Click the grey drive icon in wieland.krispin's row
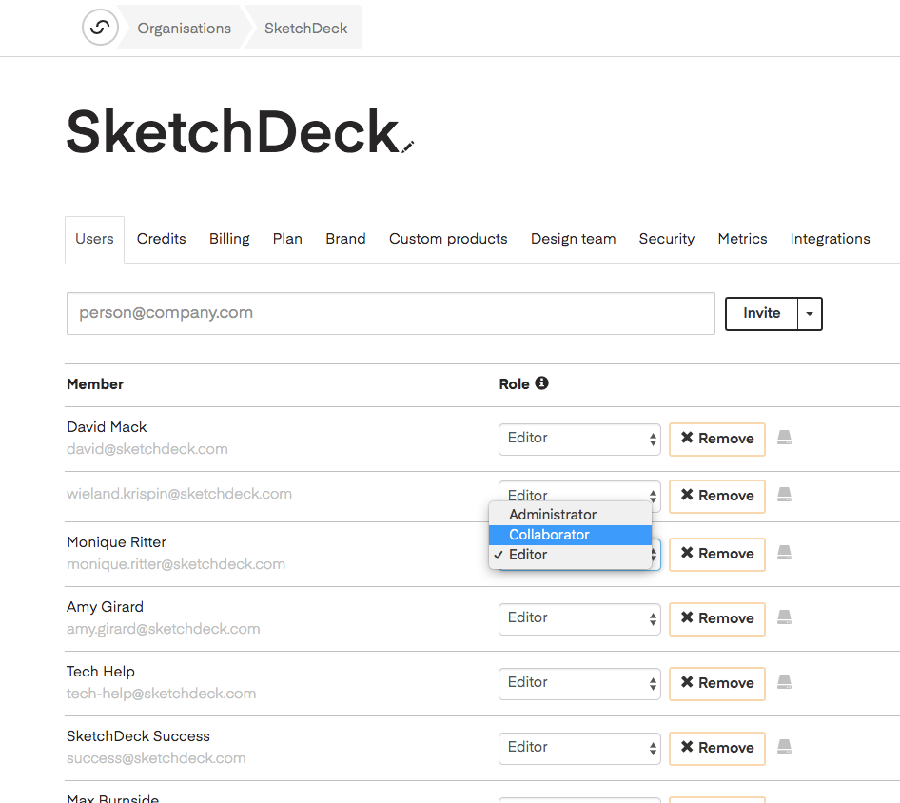The width and height of the screenshot is (900, 803). (784, 494)
